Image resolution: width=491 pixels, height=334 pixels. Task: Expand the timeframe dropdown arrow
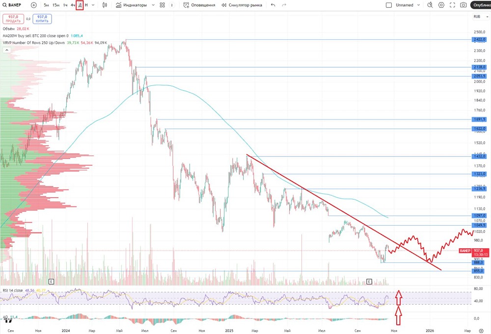click(93, 5)
